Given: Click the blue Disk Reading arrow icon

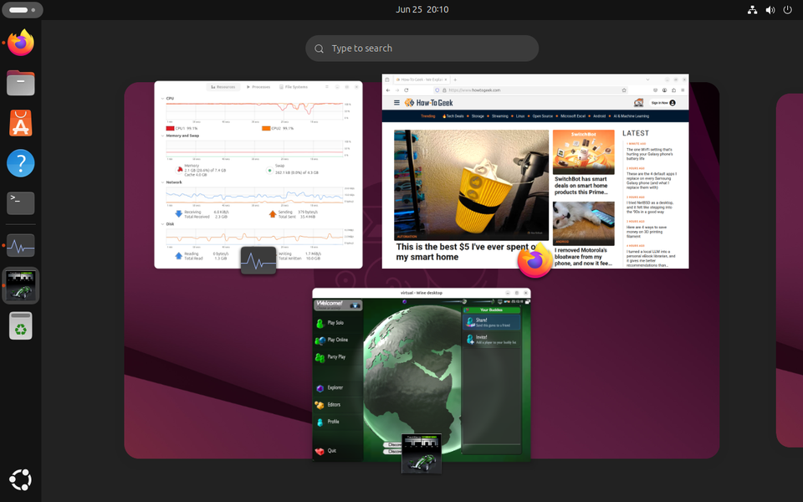Looking at the screenshot, I should coord(178,256).
